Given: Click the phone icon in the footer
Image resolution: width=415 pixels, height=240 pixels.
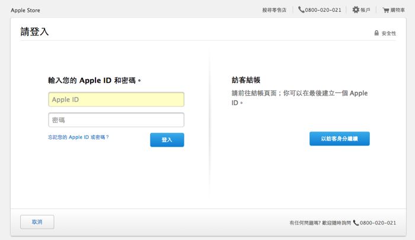Looking at the screenshot, I should point(356,223).
